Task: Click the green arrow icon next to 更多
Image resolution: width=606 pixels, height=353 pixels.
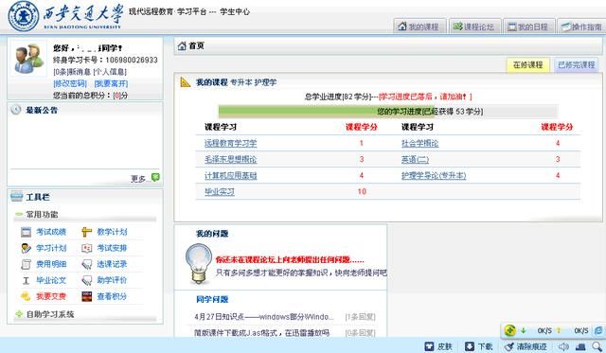Action: (x=155, y=177)
